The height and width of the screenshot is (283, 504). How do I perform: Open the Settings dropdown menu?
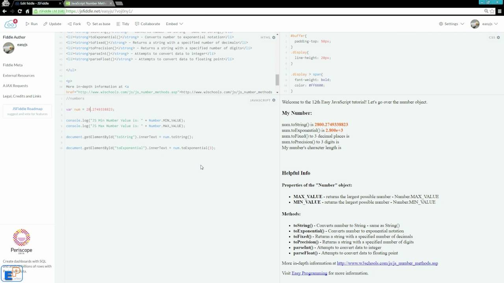click(451, 24)
